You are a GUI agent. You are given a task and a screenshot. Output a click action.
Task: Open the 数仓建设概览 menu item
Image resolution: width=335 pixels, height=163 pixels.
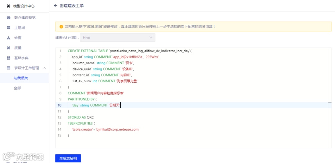tap(25, 18)
